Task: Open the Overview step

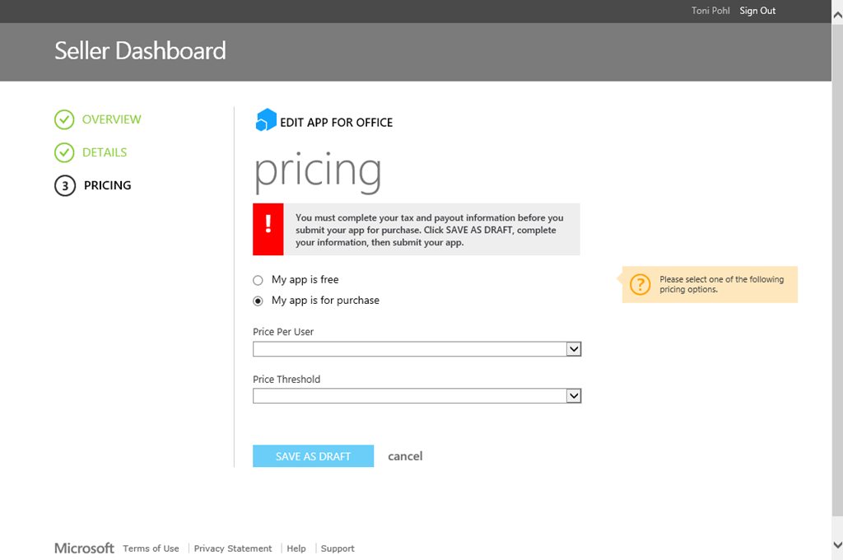Action: 111,119
